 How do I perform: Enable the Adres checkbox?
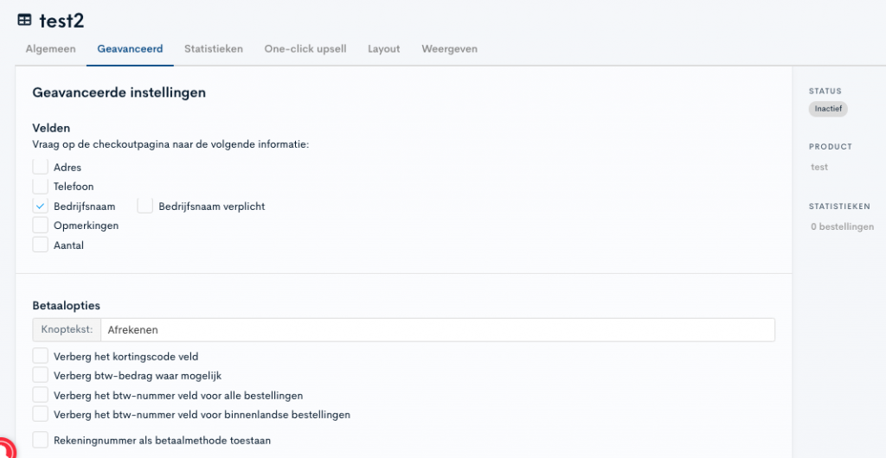pyautogui.click(x=41, y=167)
